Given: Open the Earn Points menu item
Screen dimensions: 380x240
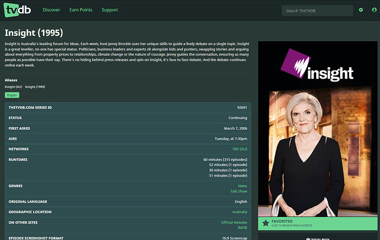Looking at the screenshot, I should [x=81, y=10].
